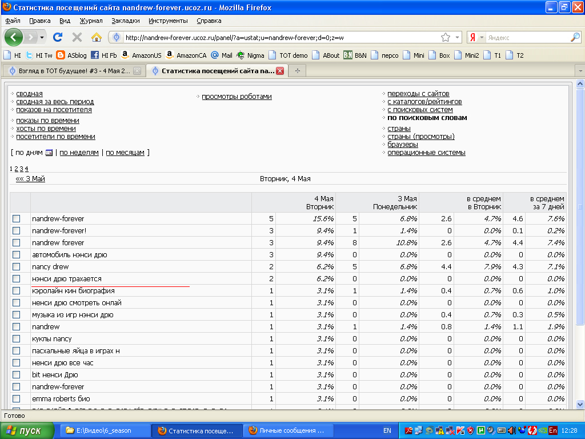Open the ASblog Blogger bookmark

coord(71,55)
